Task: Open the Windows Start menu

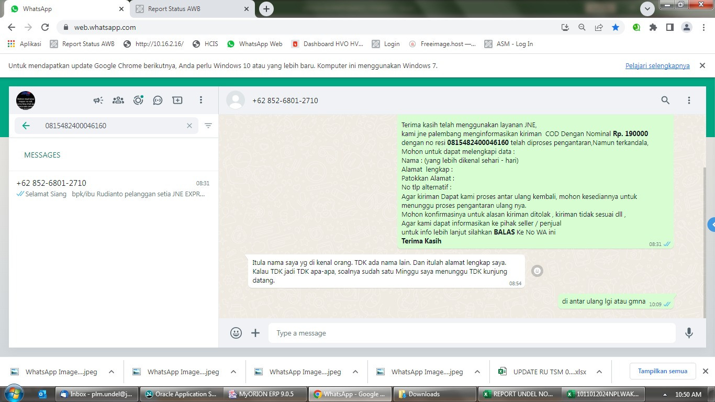Action: click(14, 394)
